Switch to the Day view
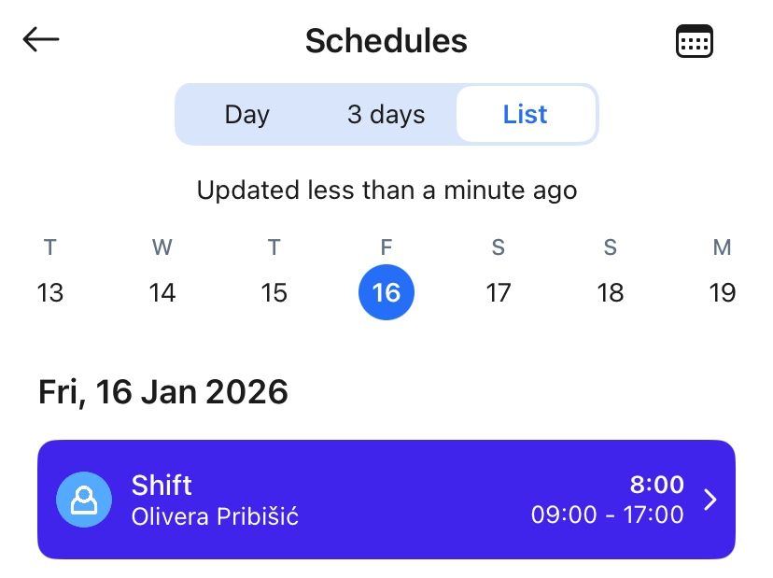Viewport: 773px width, 578px height. [x=246, y=114]
